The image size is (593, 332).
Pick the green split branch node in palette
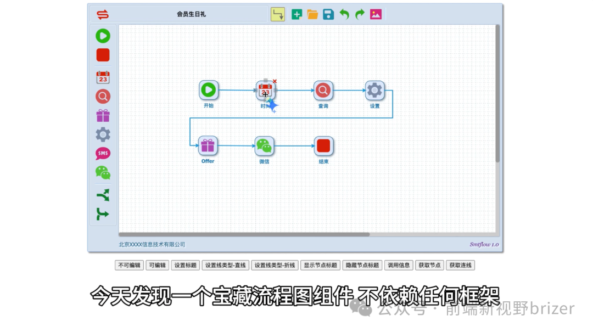tap(103, 195)
